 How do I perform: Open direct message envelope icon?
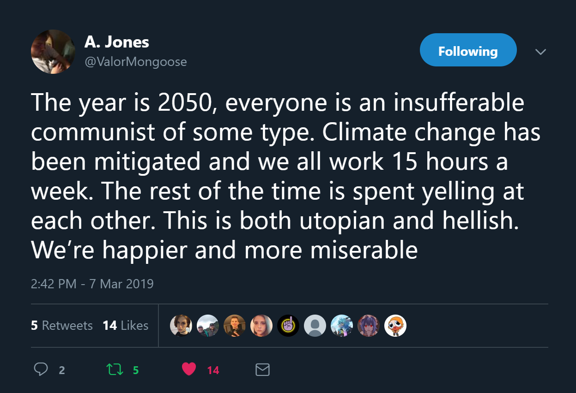coord(262,369)
